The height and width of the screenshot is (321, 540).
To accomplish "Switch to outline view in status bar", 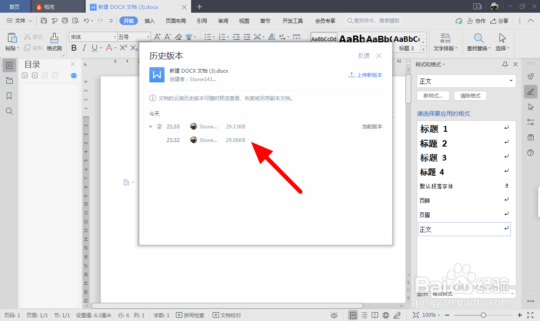I will [x=364, y=315].
